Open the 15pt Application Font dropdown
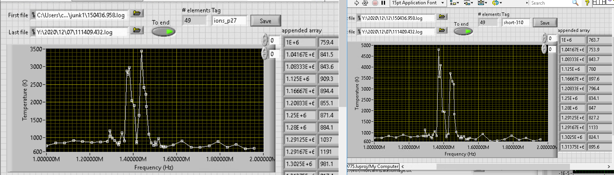The height and width of the screenshot is (175, 614). 418,3
